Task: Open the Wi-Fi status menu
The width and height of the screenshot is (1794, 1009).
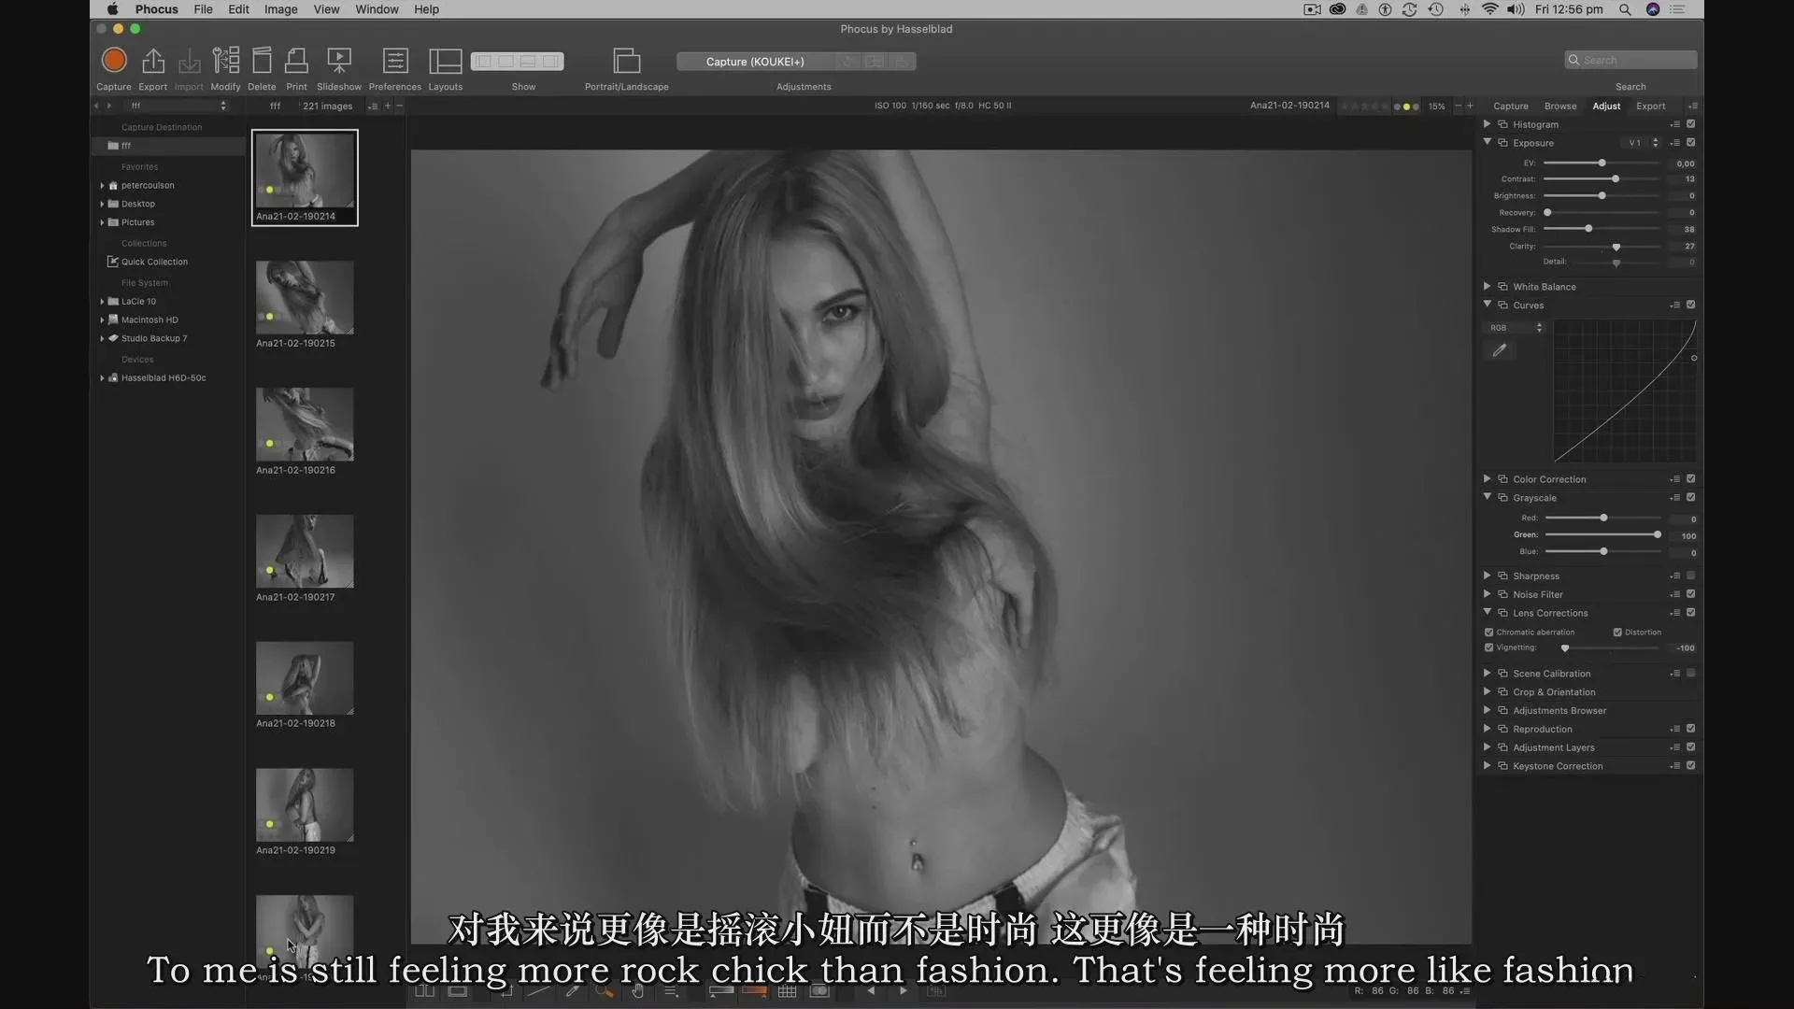Action: click(x=1489, y=9)
